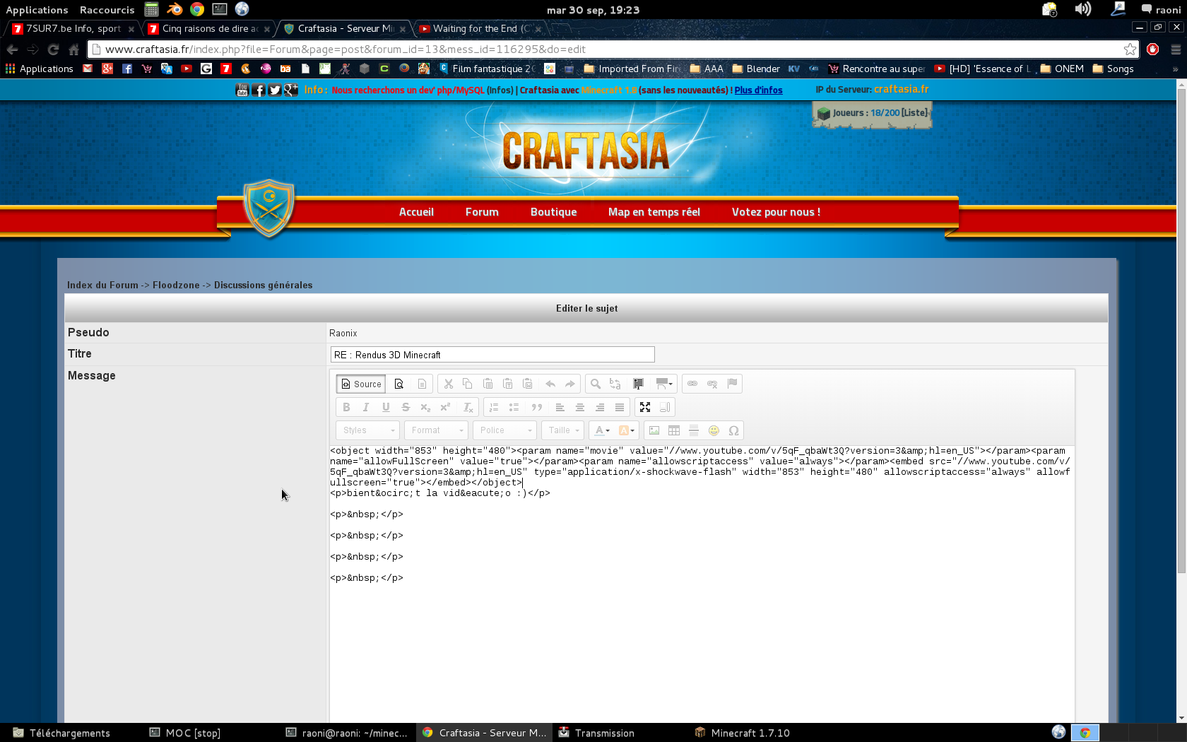The width and height of the screenshot is (1187, 742).
Task: Click the Replace text icon
Action: pos(615,384)
